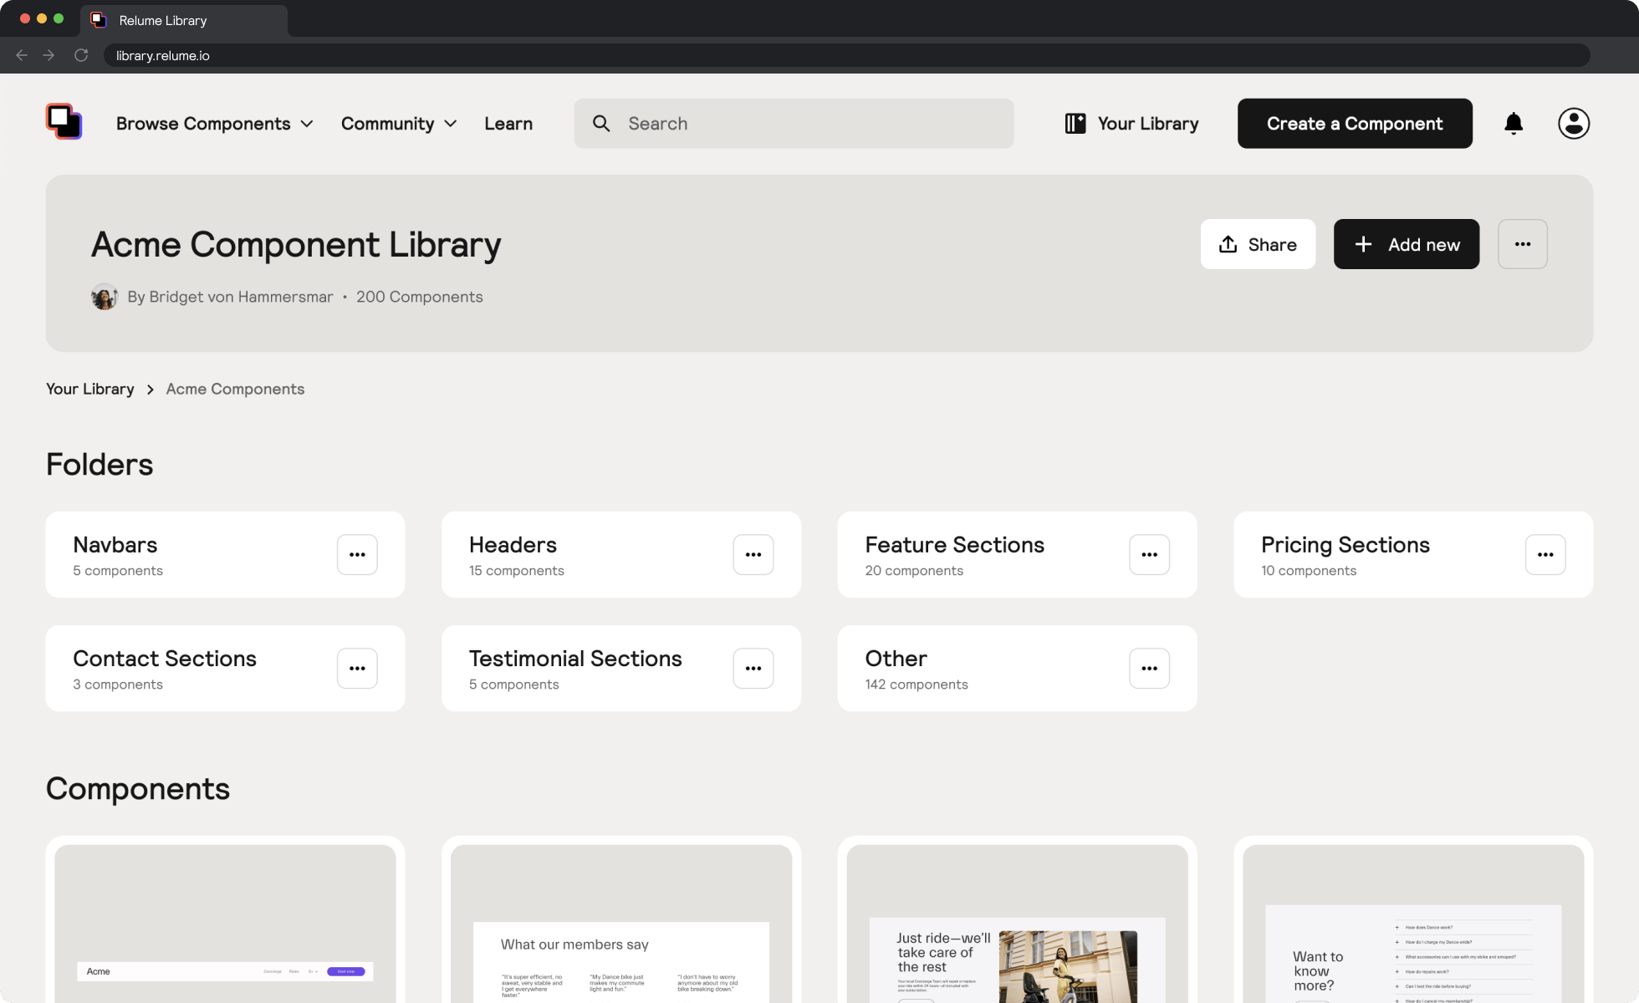Expand the Browse Components dropdown

click(x=214, y=123)
